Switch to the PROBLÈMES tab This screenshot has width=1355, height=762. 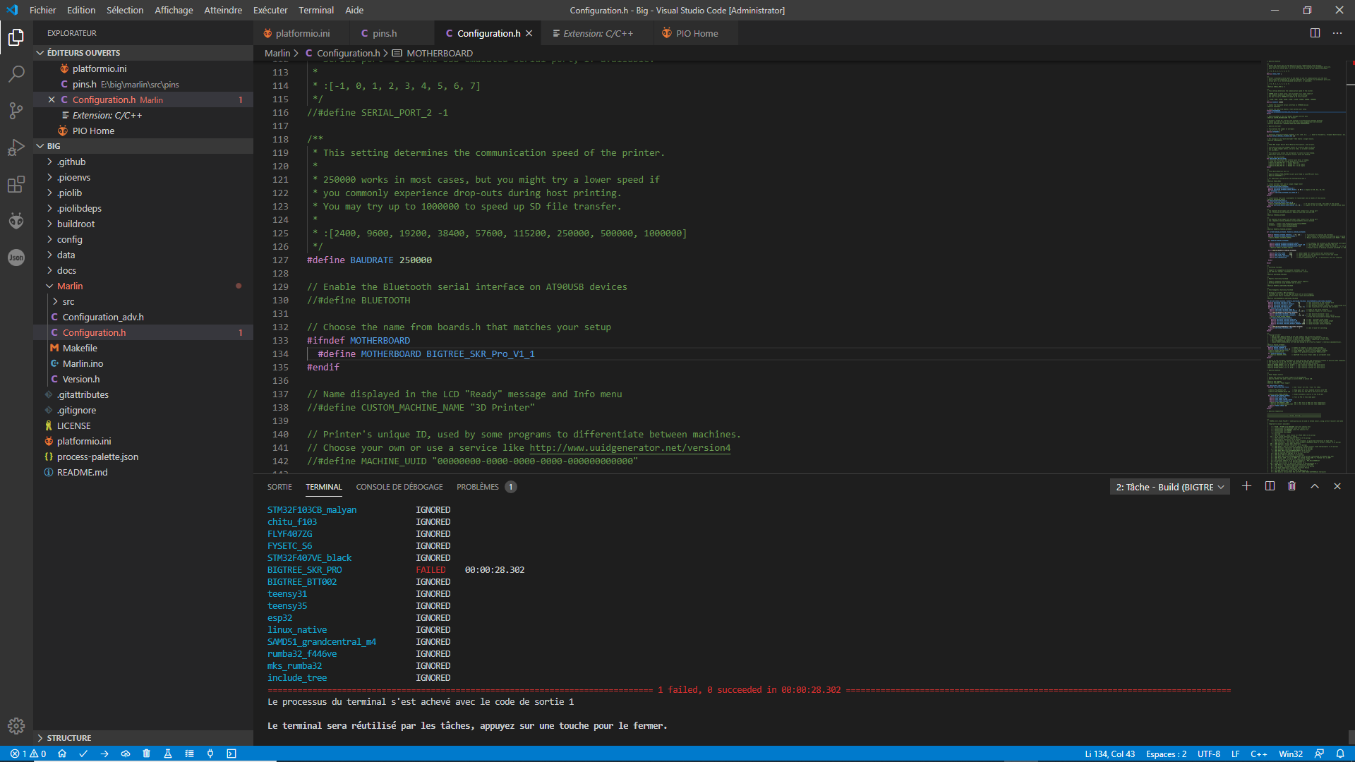coord(477,487)
